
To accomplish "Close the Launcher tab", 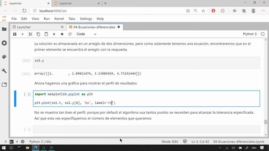I will pos(62,27).
